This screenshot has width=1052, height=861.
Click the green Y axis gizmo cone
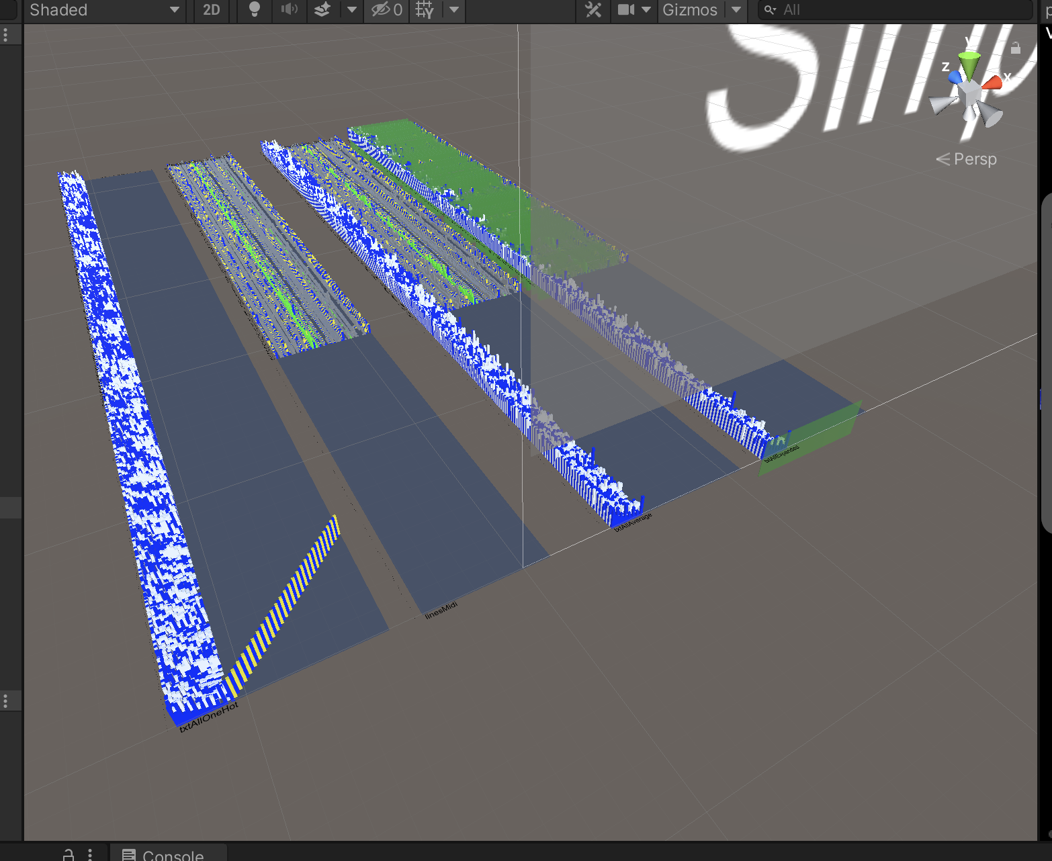[969, 62]
